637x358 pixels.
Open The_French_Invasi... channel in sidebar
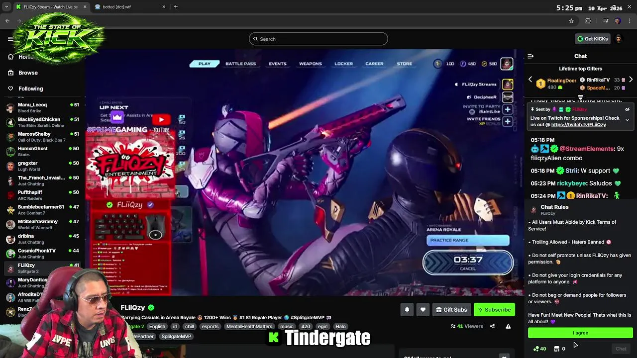pos(42,180)
